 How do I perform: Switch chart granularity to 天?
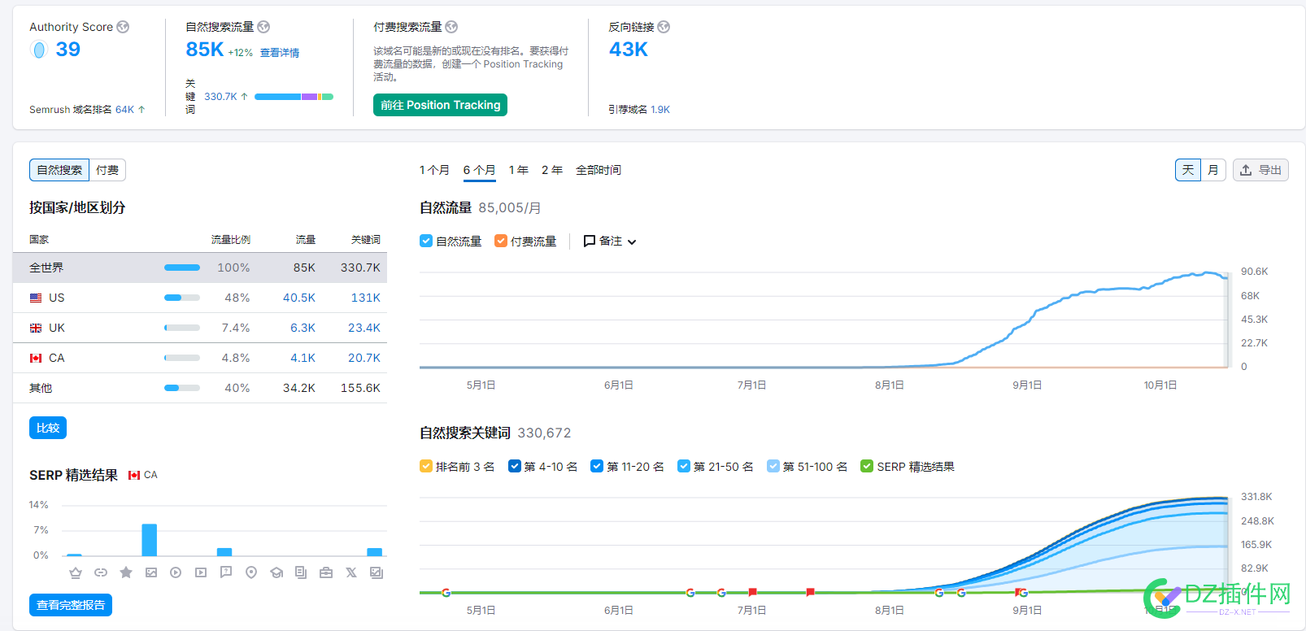(1188, 170)
